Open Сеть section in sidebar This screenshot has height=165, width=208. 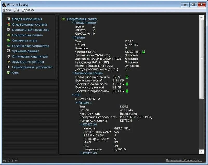tap(15, 72)
